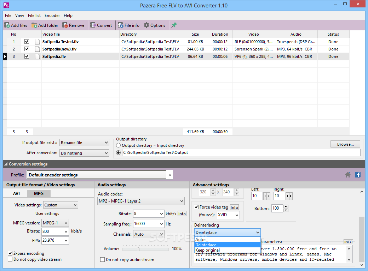The width and height of the screenshot is (368, 271).
Task: Disable 2-pass encoding checkbox
Action: click(x=10, y=253)
